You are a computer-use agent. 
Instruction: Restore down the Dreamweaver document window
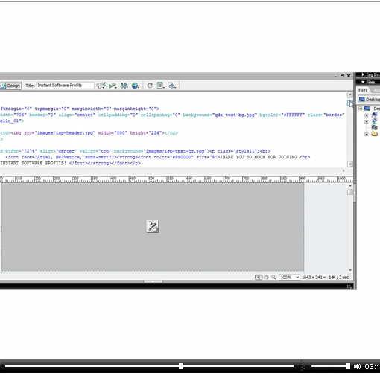(342, 76)
